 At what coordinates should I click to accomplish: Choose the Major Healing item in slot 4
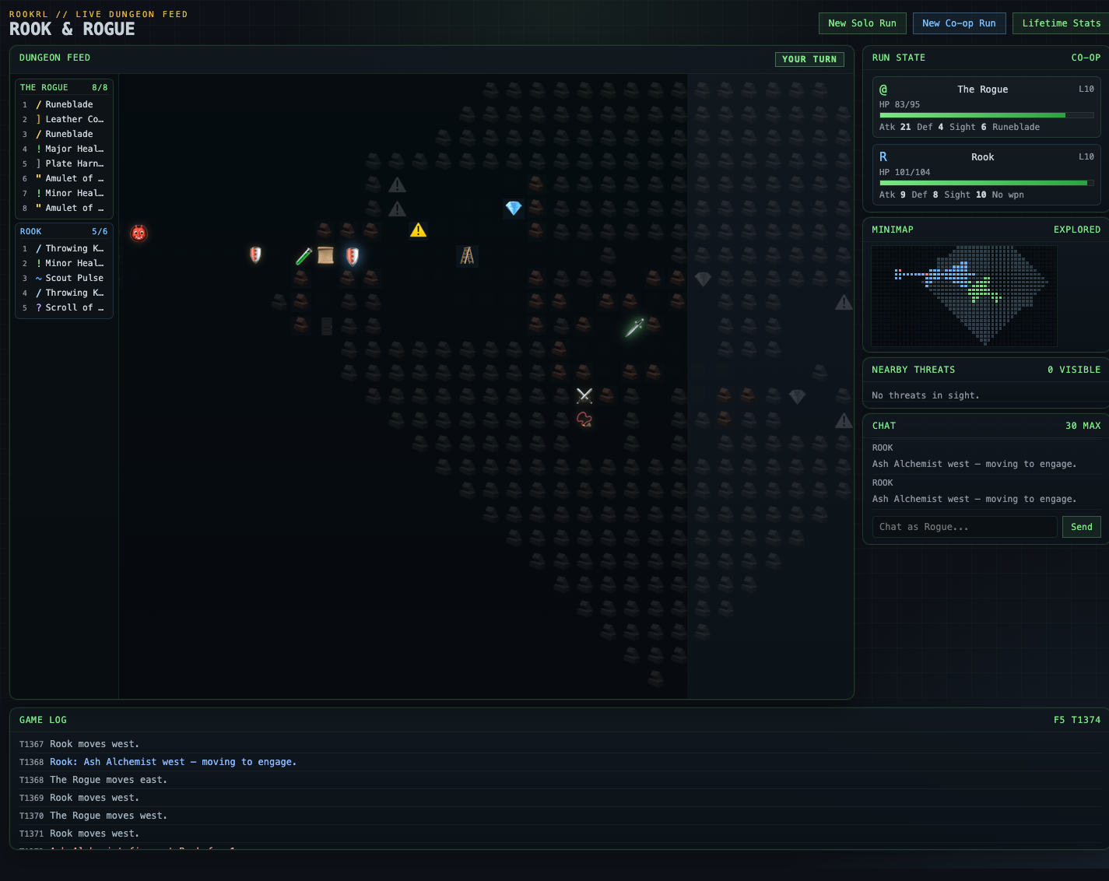point(71,149)
